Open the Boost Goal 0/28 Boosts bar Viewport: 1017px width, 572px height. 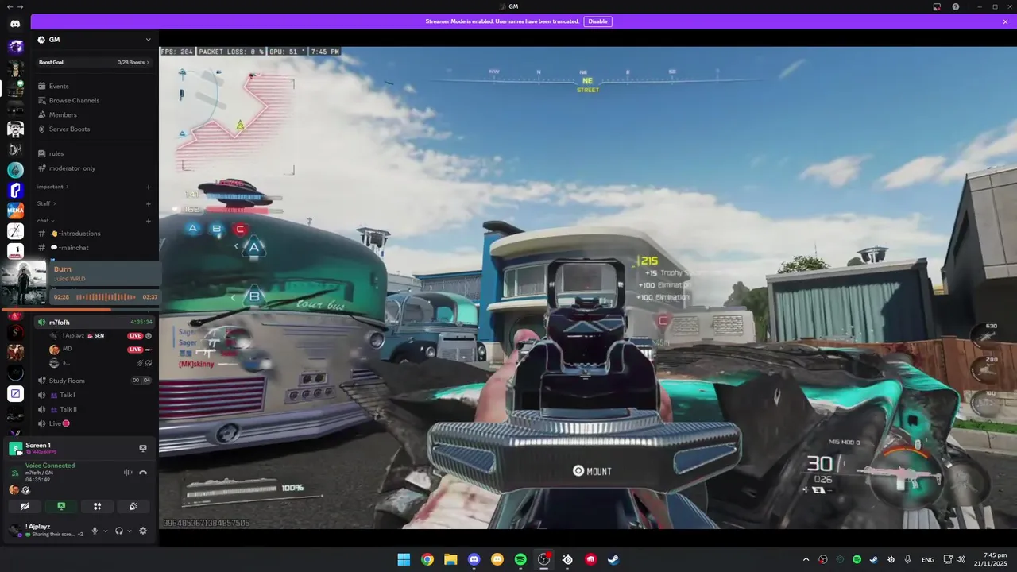[x=94, y=62]
